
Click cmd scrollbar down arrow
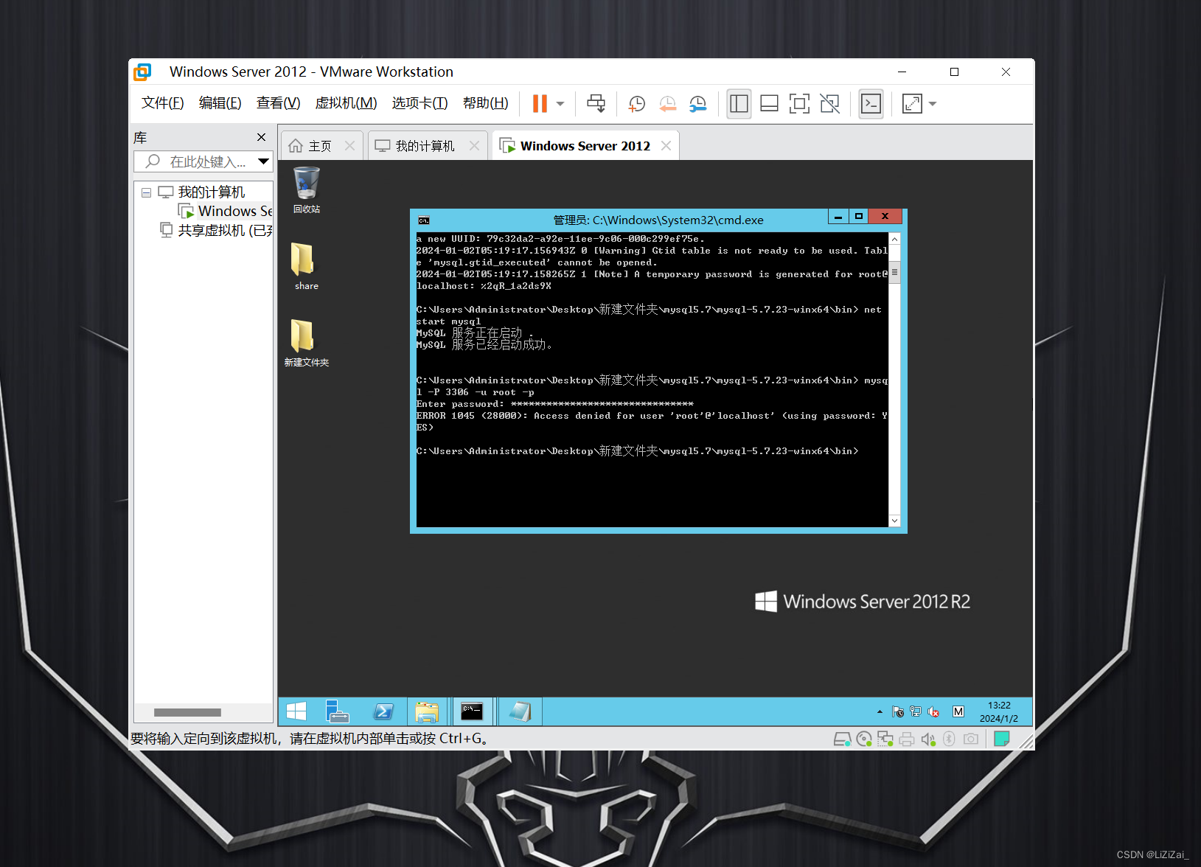coord(894,520)
